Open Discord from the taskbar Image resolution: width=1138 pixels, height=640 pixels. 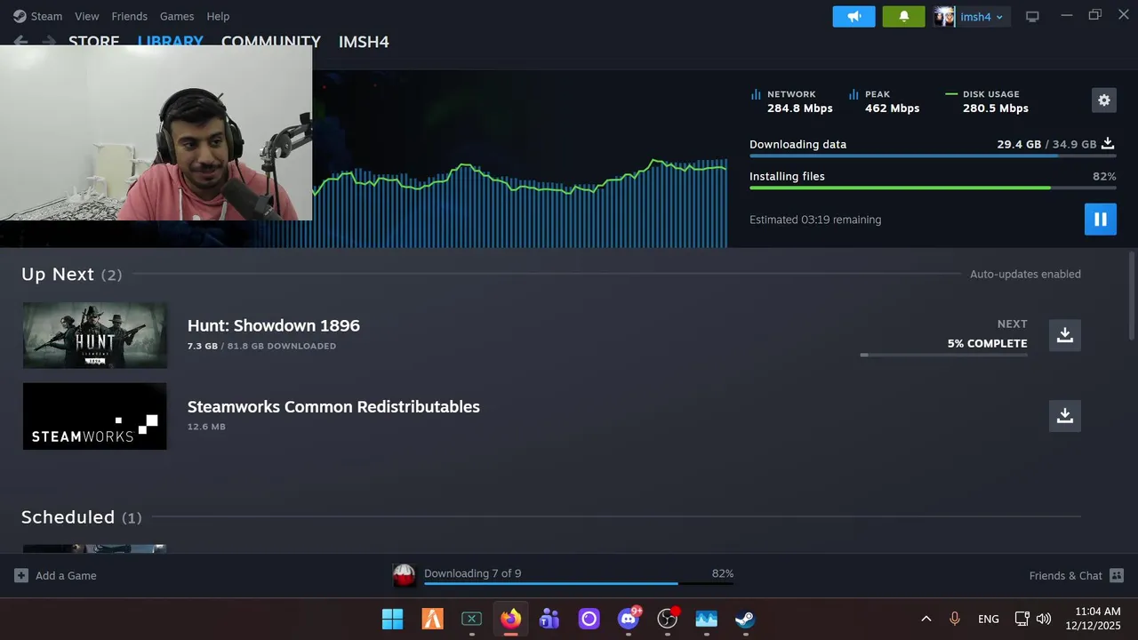click(629, 619)
